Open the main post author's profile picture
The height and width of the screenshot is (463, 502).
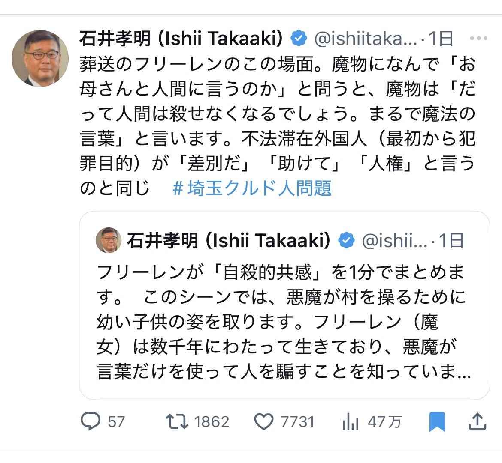pos(40,59)
